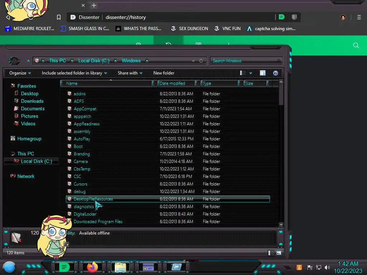Open the view options dropdown arrow
This screenshot has width=367, height=275.
pyautogui.click(x=251, y=73)
